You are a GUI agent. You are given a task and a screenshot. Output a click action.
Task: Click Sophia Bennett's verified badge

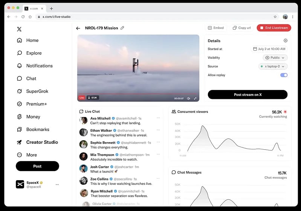pos(118,143)
